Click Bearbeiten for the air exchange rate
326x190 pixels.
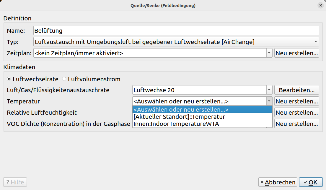(296, 90)
